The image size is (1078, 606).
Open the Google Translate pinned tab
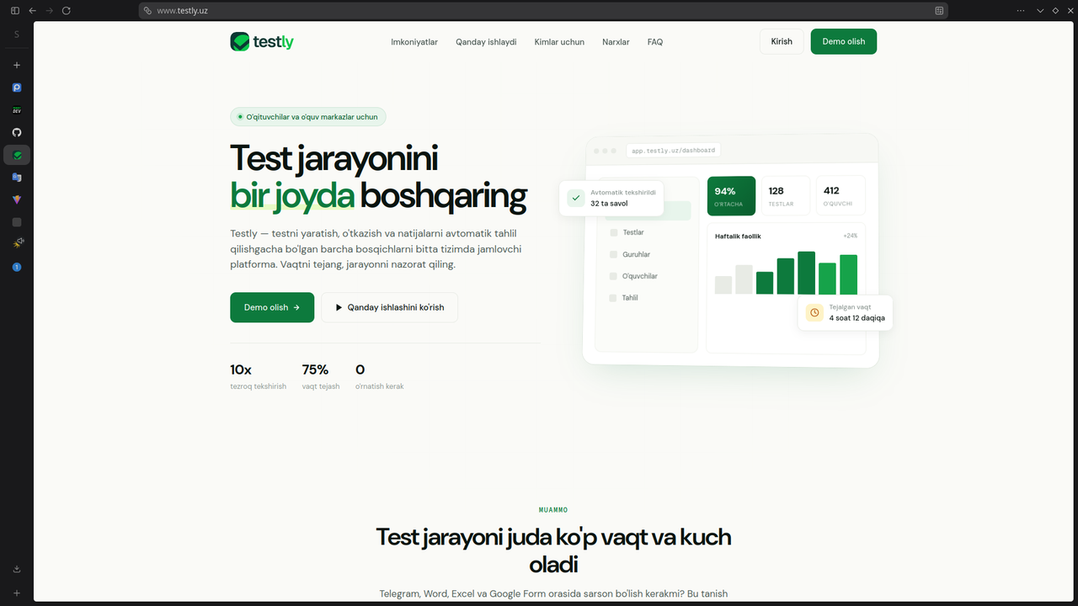[16, 178]
